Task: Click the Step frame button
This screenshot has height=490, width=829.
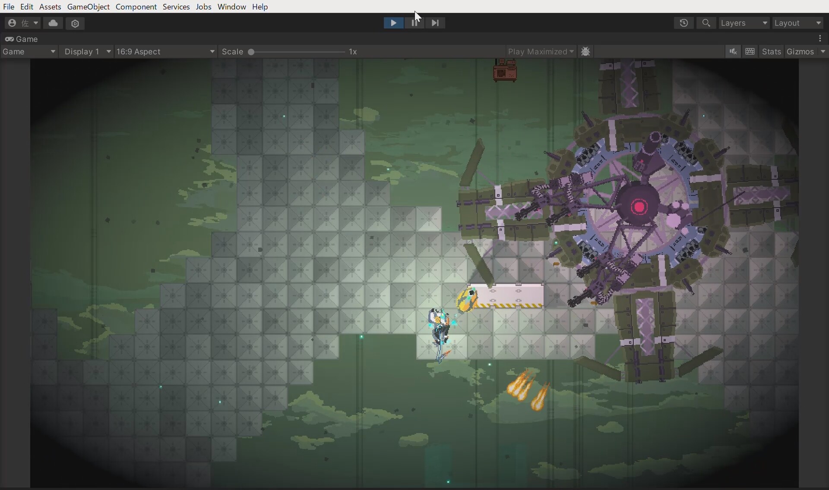Action: (x=435, y=23)
